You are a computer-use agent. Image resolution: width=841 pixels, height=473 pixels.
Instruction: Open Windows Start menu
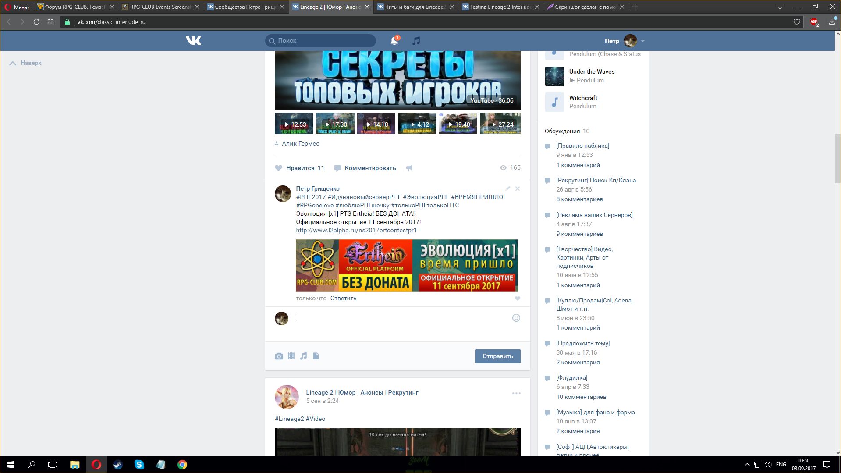(11, 465)
